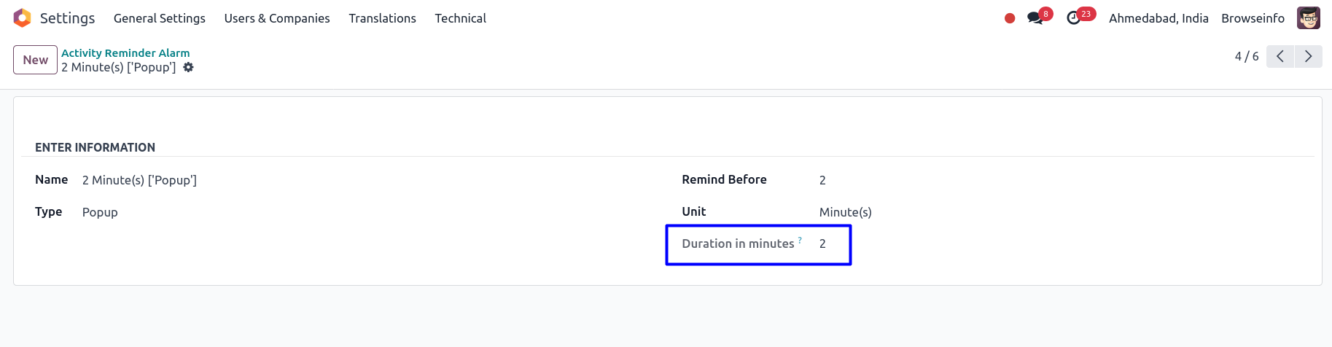Screen dimensions: 1332x347
Task: Click the red recording status dot
Action: (x=1010, y=18)
